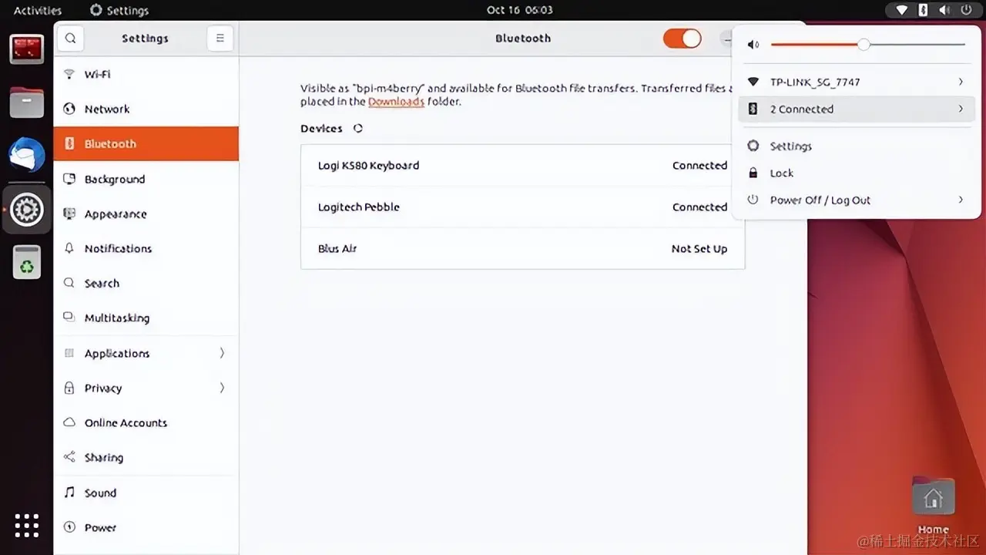Switch to the Appearance panel

pos(146,214)
